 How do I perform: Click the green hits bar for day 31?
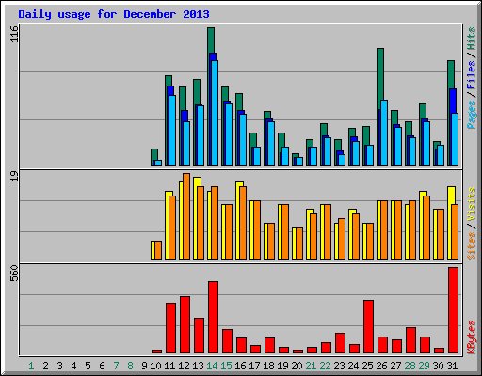(451, 74)
